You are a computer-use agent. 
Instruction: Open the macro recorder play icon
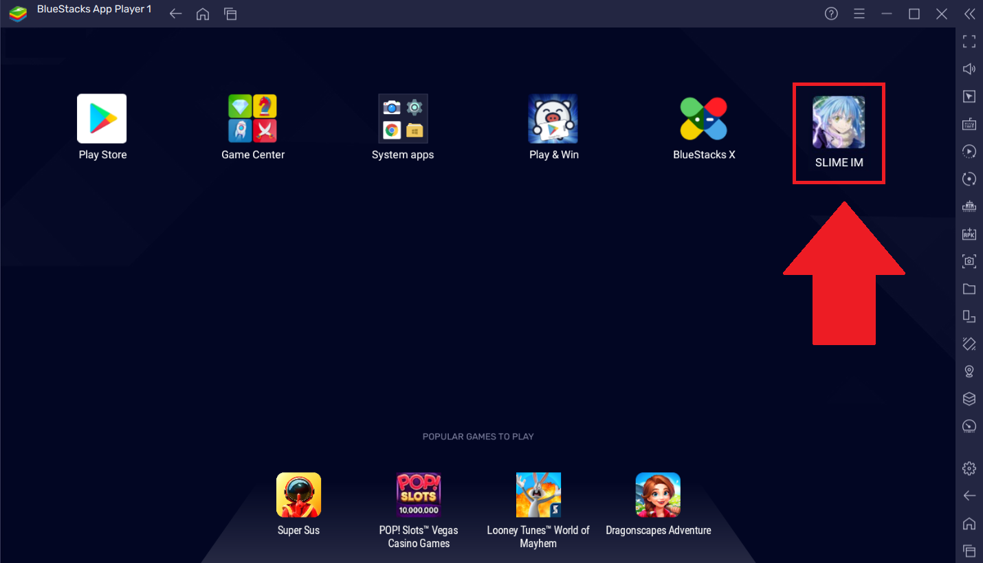point(969,151)
